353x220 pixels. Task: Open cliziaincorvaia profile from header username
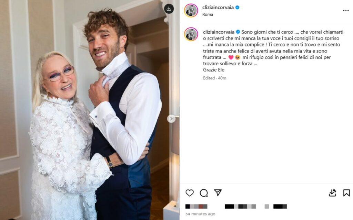click(218, 8)
